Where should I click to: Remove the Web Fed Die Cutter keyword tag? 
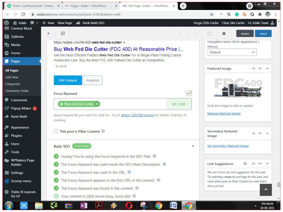(97, 104)
